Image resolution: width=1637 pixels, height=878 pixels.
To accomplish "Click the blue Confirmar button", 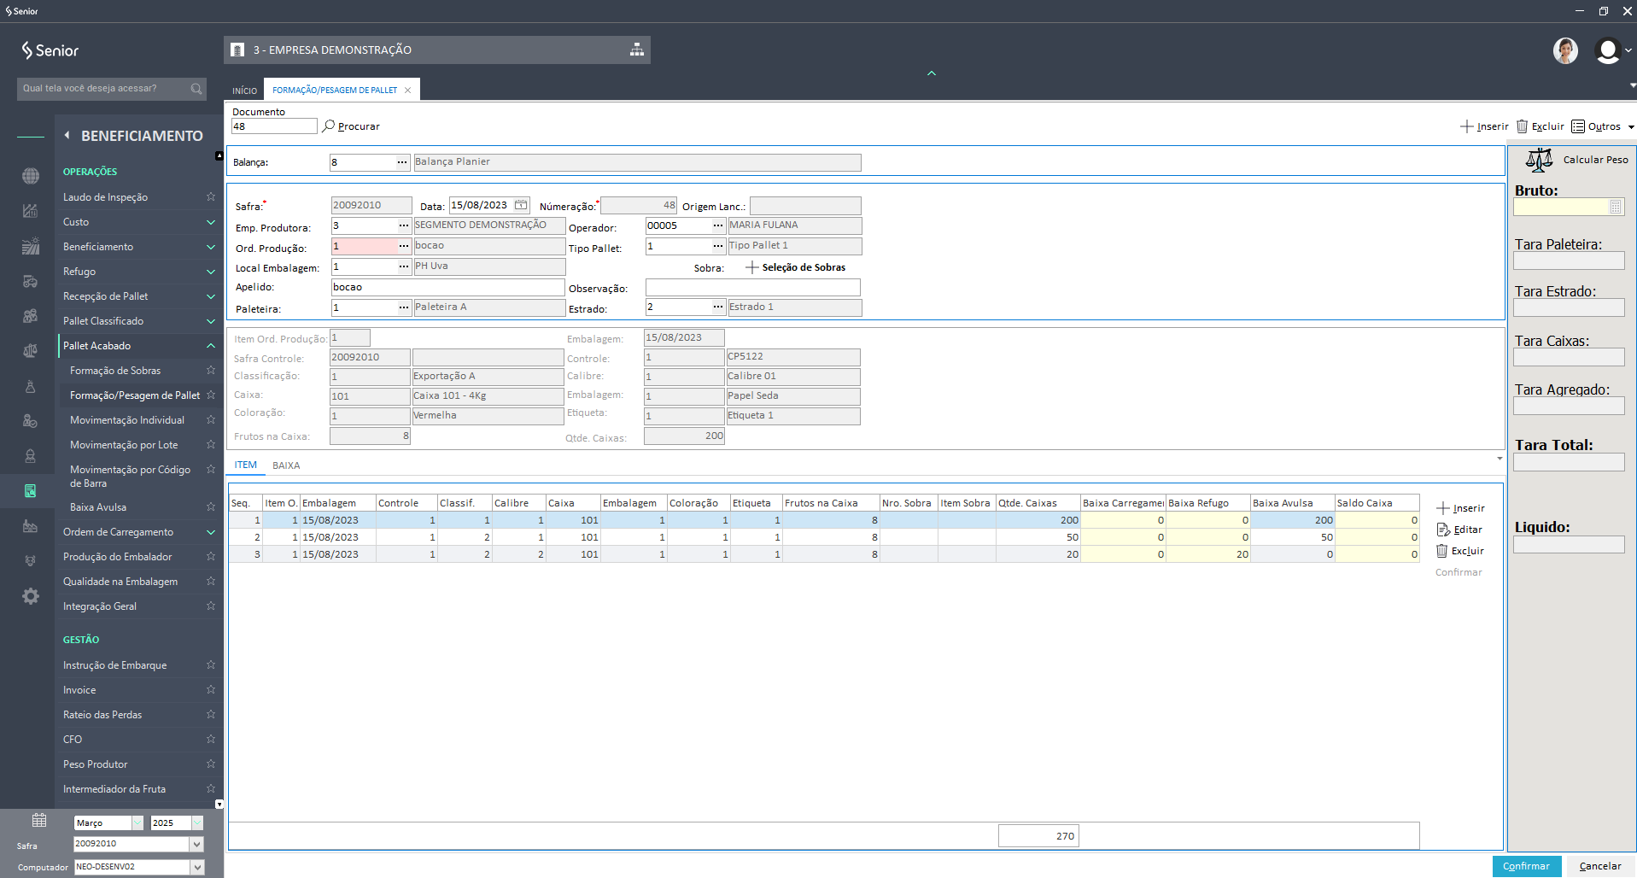I will 1526,866.
